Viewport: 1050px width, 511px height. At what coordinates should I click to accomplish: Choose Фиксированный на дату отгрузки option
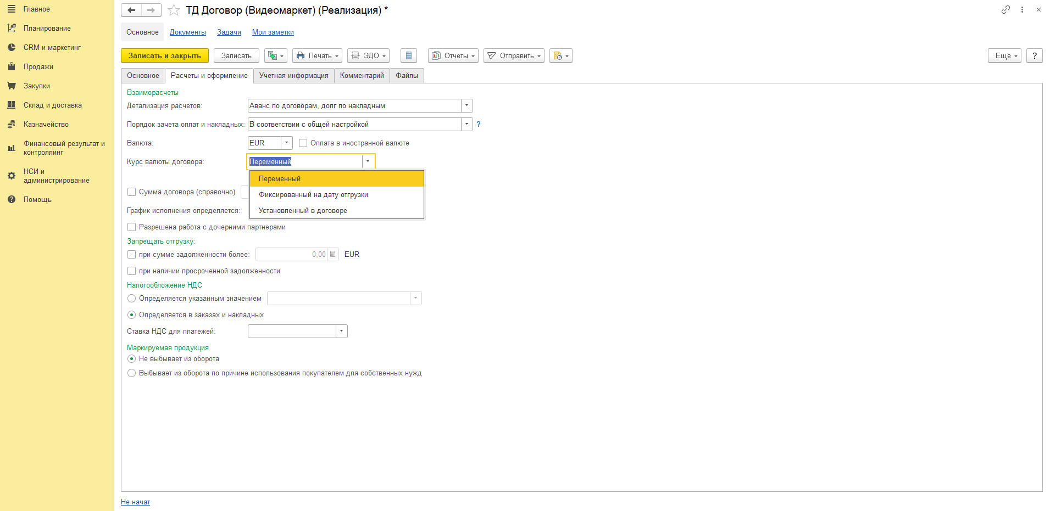(x=337, y=195)
